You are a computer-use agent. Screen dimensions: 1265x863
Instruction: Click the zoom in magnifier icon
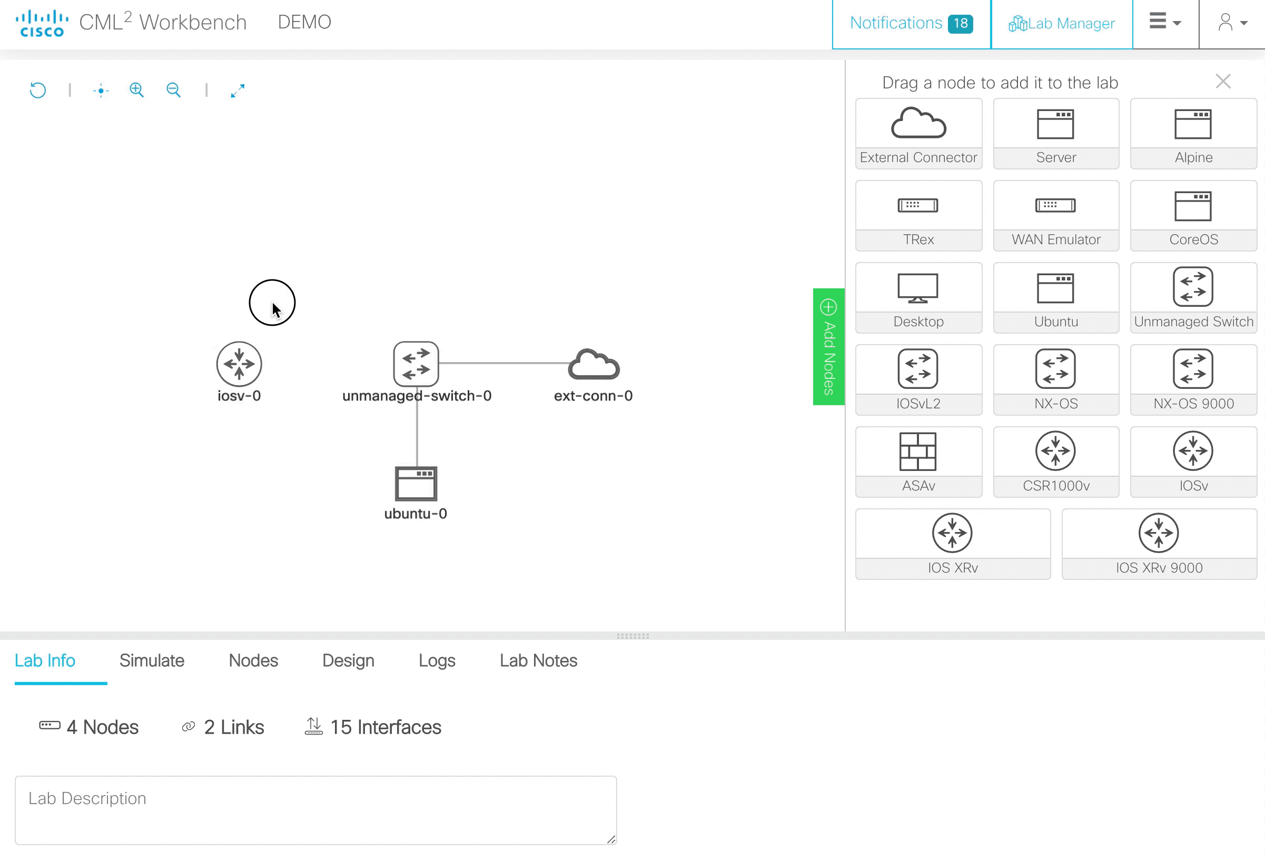tap(136, 90)
